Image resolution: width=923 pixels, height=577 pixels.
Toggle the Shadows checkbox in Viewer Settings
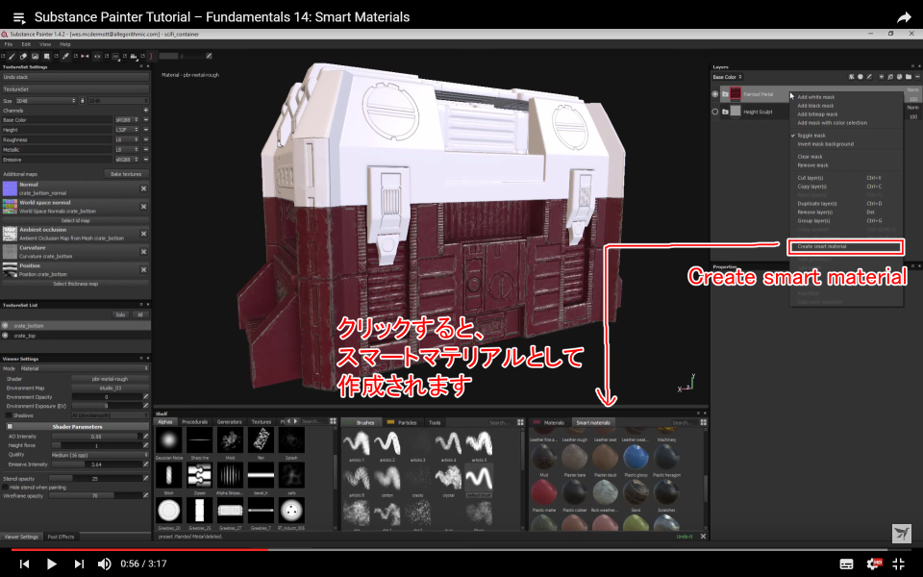point(9,415)
